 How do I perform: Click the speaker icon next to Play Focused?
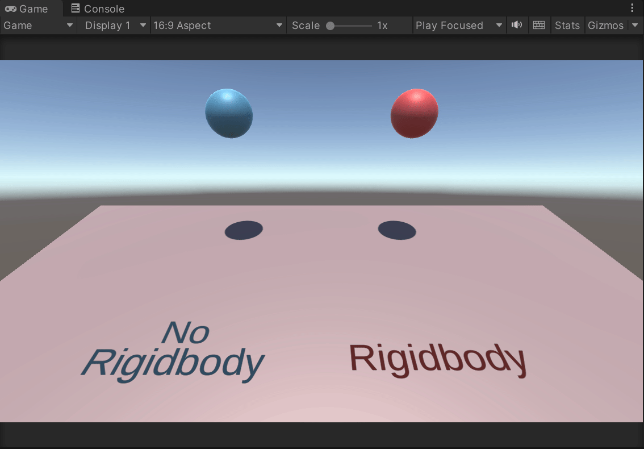point(517,25)
